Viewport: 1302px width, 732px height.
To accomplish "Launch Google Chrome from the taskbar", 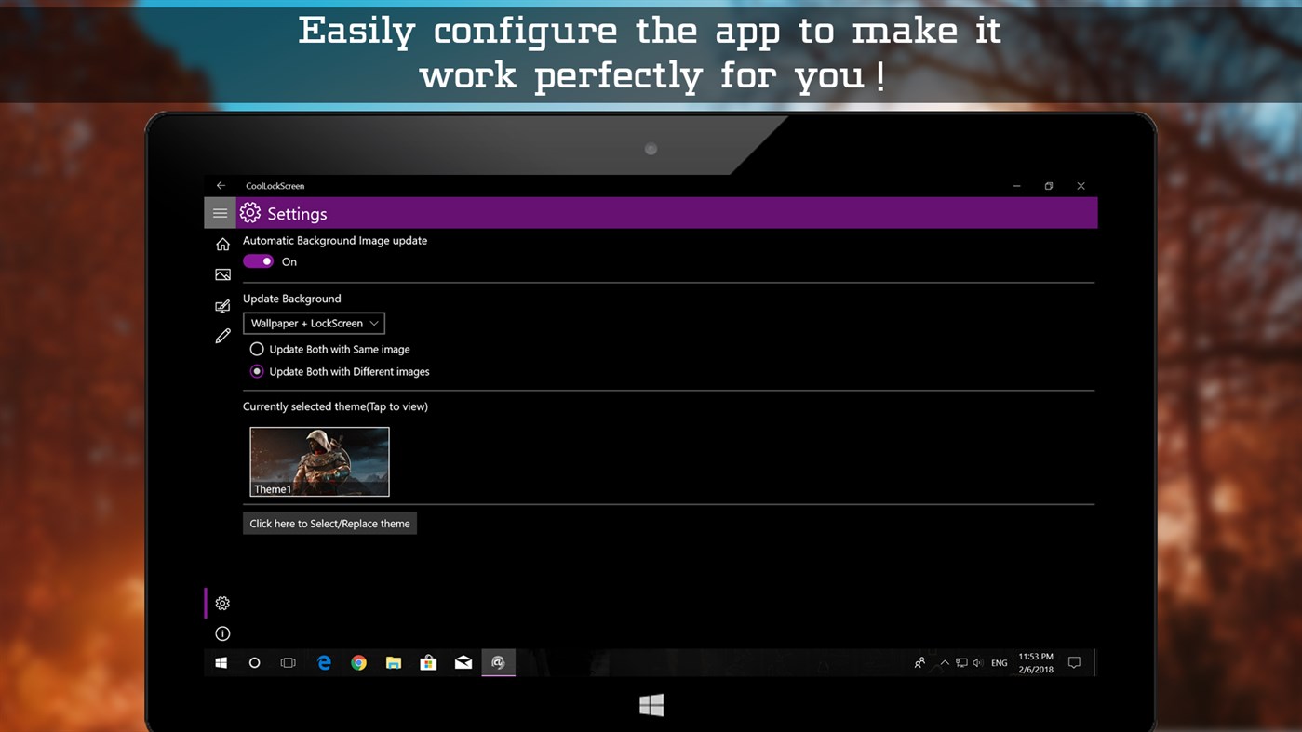I will point(358,662).
